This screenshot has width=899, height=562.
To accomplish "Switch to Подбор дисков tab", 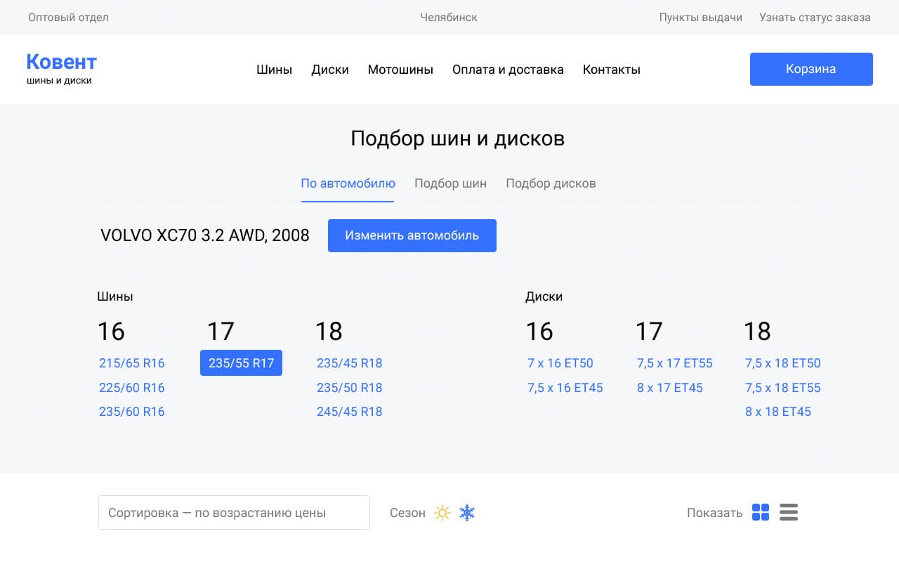I will 551,183.
